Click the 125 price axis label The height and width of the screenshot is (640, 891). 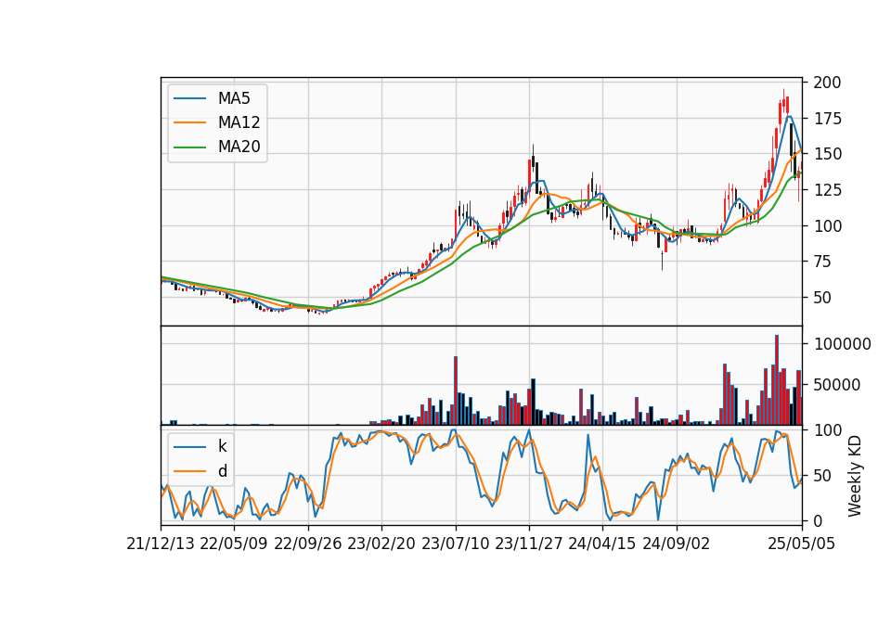point(827,189)
